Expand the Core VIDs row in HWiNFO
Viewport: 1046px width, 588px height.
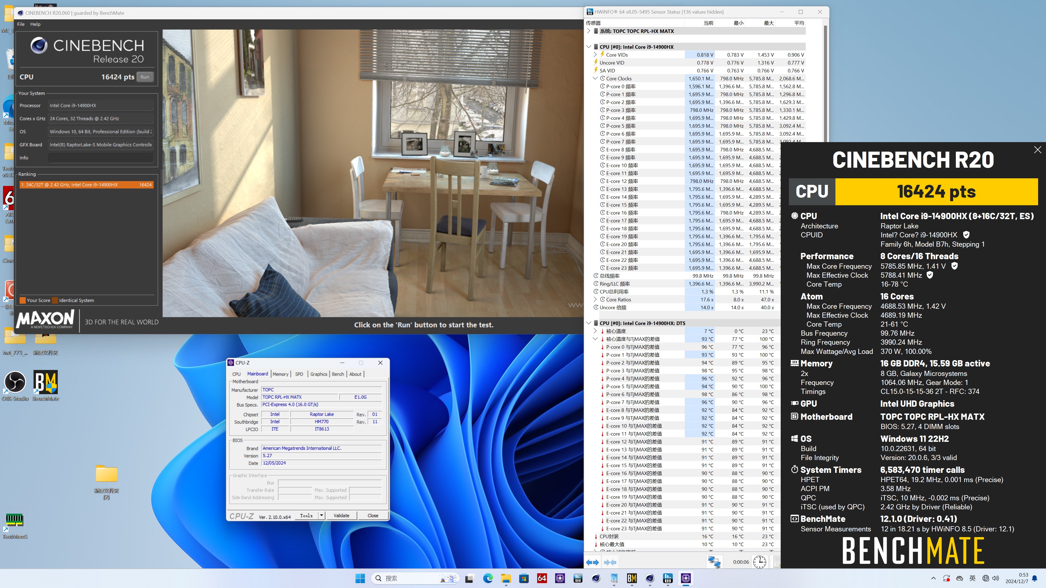pos(595,55)
